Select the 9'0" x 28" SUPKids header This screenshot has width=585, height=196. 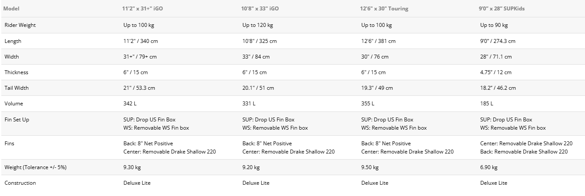(502, 9)
